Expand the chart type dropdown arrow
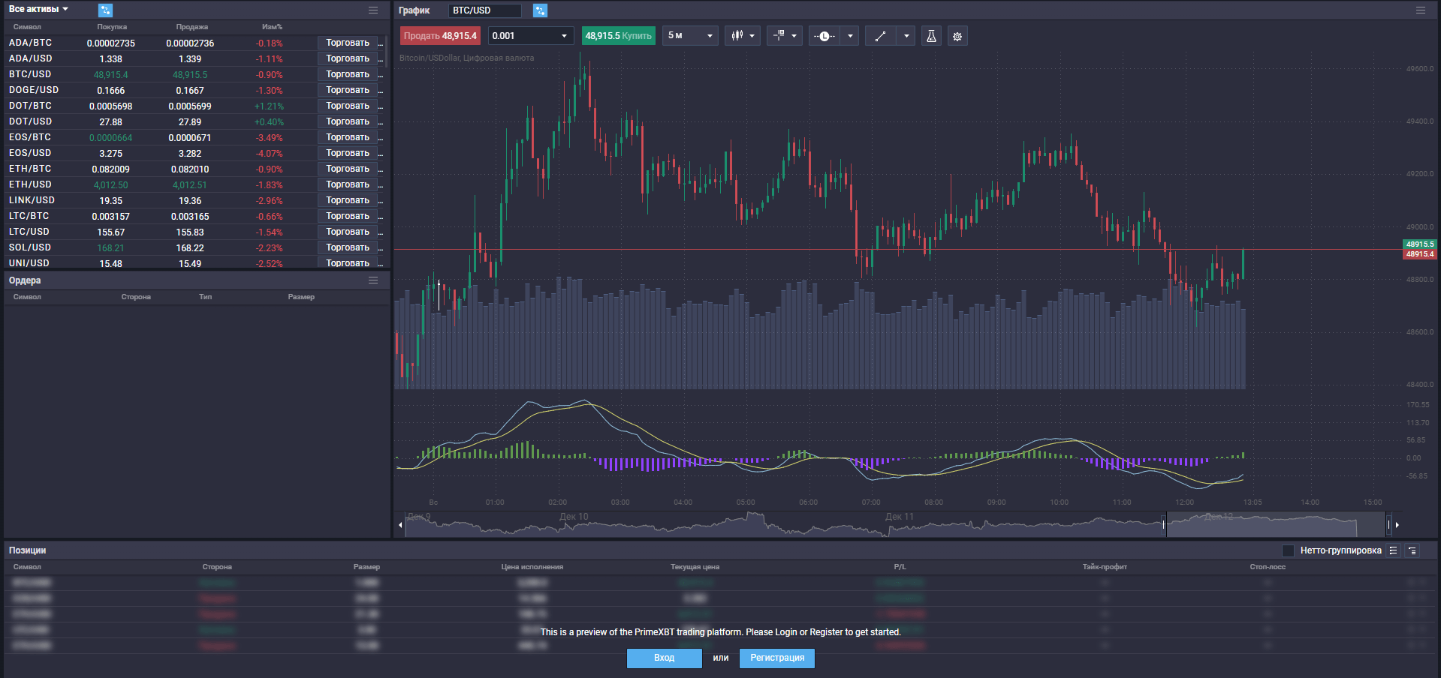 (752, 36)
